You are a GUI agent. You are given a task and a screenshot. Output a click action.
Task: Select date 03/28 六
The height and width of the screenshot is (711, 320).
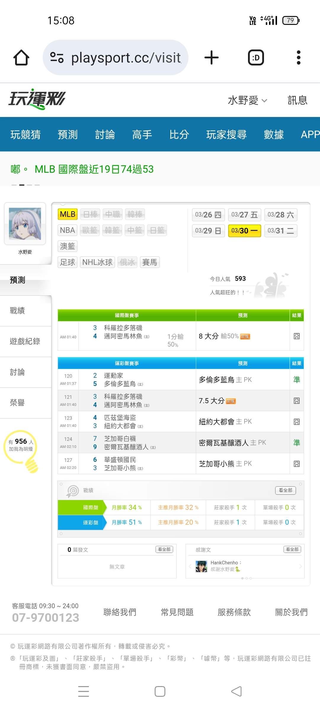coord(281,215)
